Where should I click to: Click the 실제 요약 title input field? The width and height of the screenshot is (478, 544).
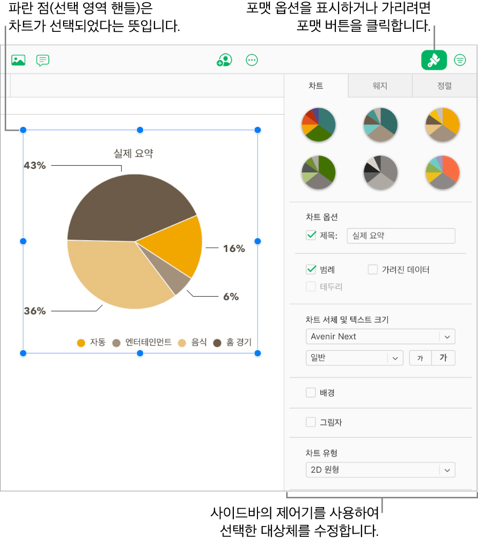coord(401,236)
